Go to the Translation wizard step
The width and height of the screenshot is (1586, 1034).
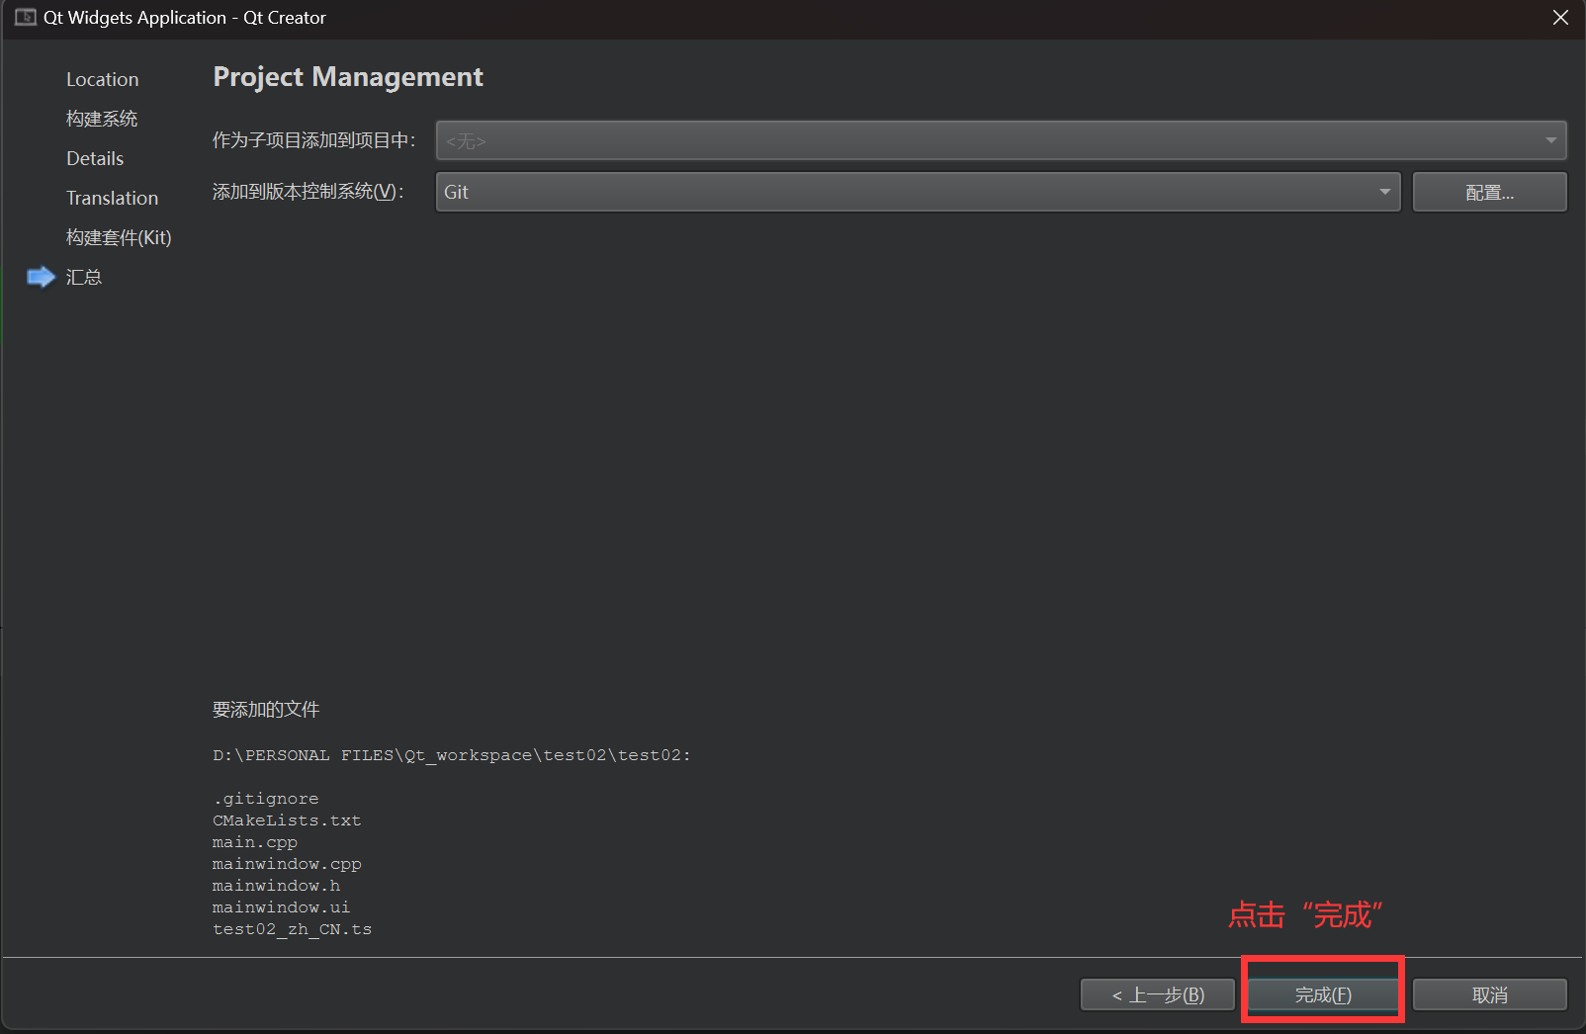point(112,198)
